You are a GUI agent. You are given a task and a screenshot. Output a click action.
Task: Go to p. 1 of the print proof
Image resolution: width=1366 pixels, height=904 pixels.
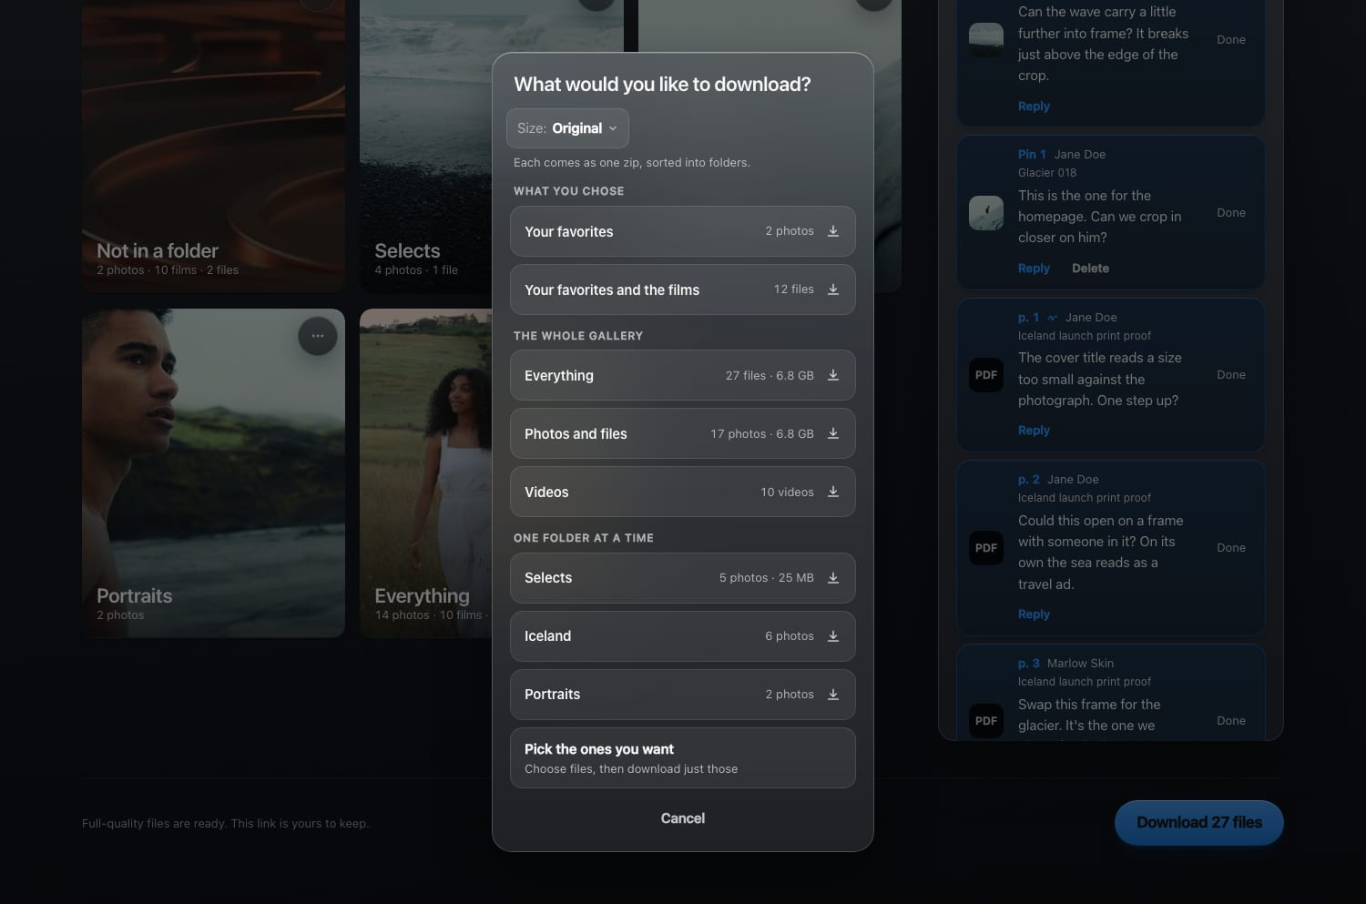pos(1028,318)
